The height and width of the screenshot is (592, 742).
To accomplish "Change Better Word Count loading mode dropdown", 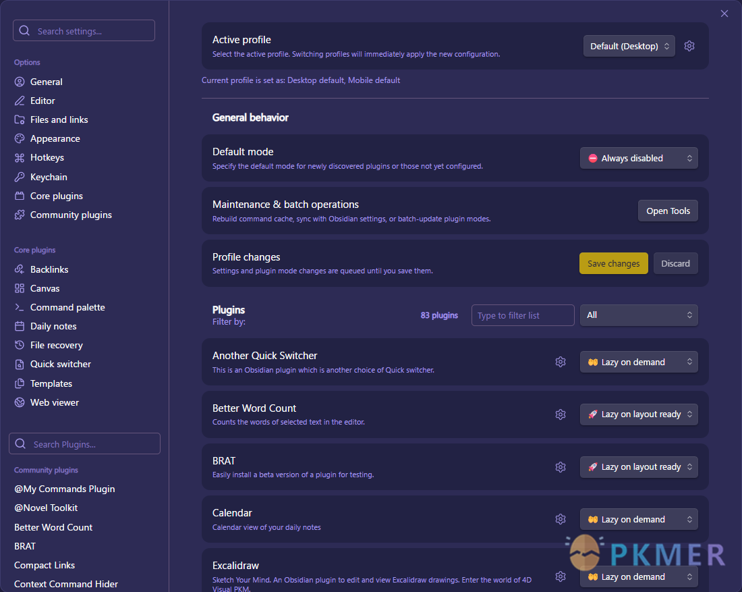I will (639, 414).
